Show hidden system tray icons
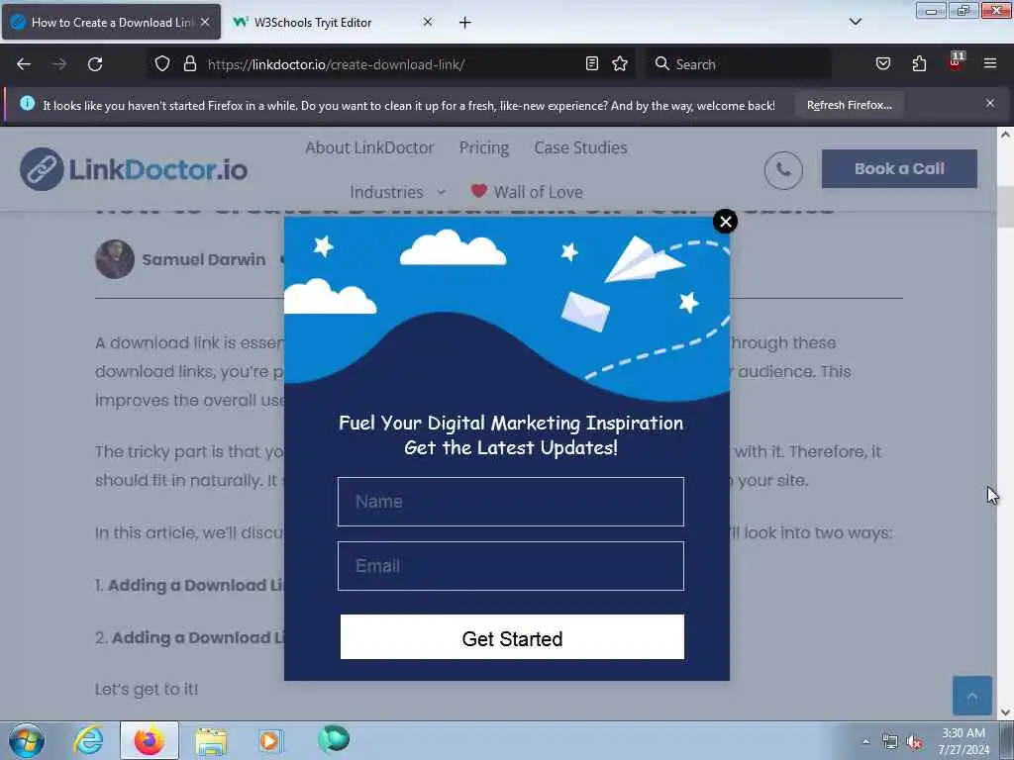Viewport: 1014px width, 760px height. coord(865,741)
